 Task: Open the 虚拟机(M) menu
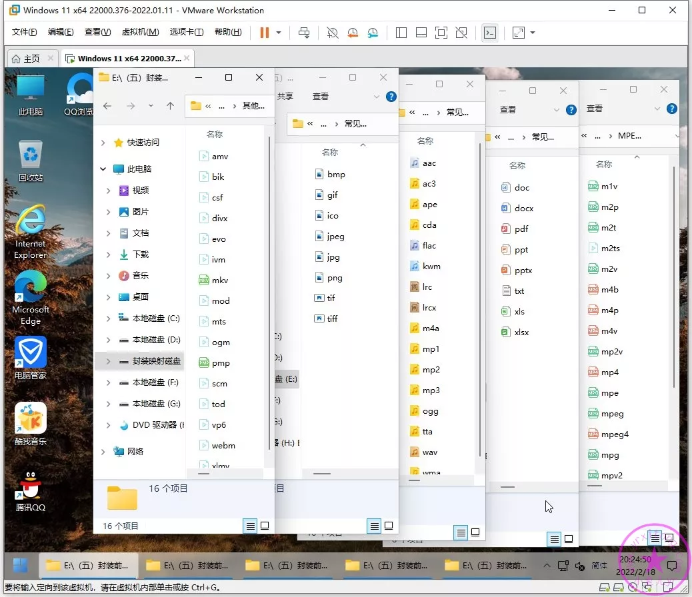140,32
